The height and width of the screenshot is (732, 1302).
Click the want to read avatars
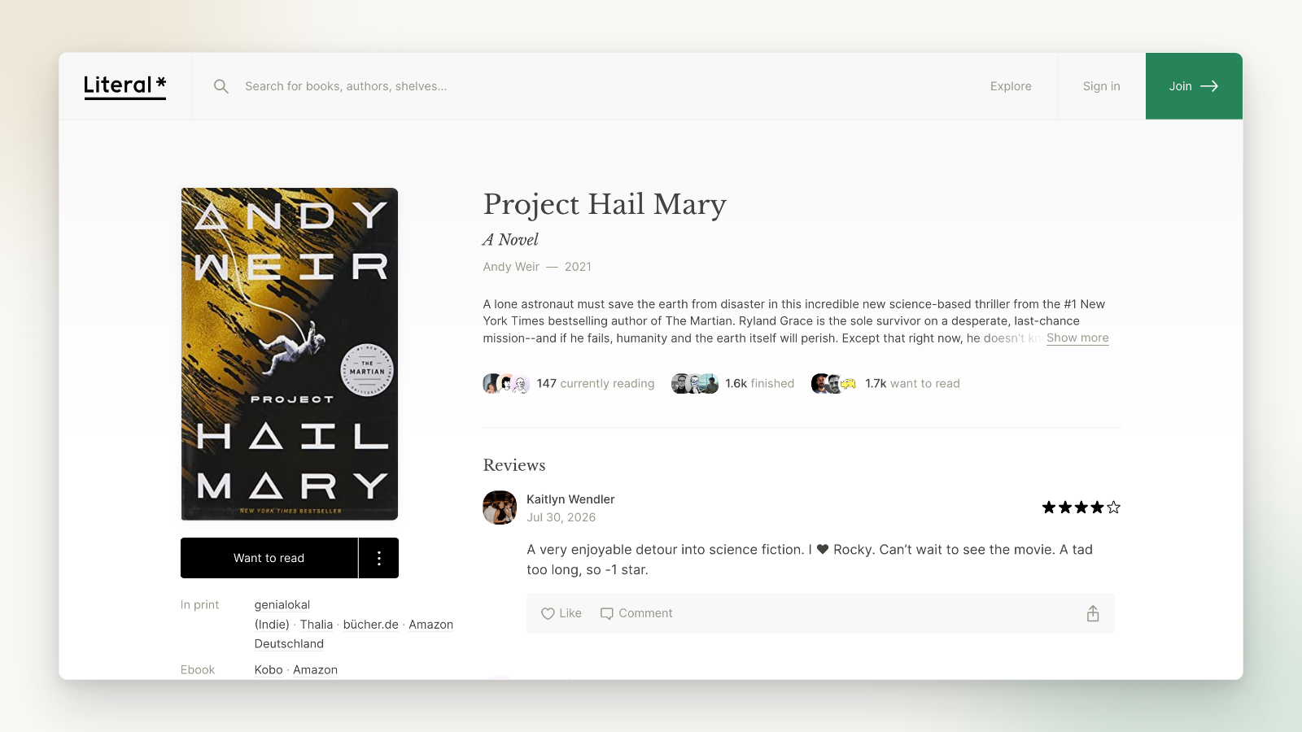click(x=835, y=384)
